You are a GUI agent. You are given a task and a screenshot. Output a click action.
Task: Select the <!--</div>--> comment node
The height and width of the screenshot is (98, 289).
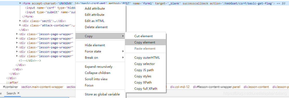30,61
